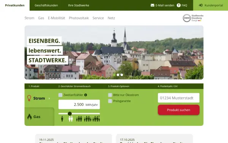The width and height of the screenshot is (228, 143).
Task: Open the news card dated 19.11.2025
Action: [74, 138]
